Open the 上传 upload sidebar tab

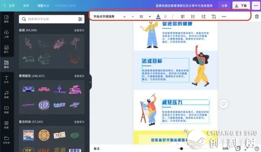[x=6, y=34]
